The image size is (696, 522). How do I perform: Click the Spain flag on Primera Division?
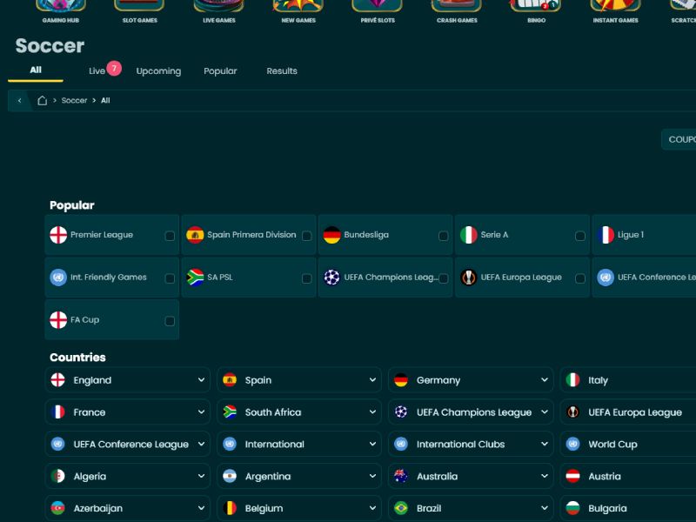195,235
